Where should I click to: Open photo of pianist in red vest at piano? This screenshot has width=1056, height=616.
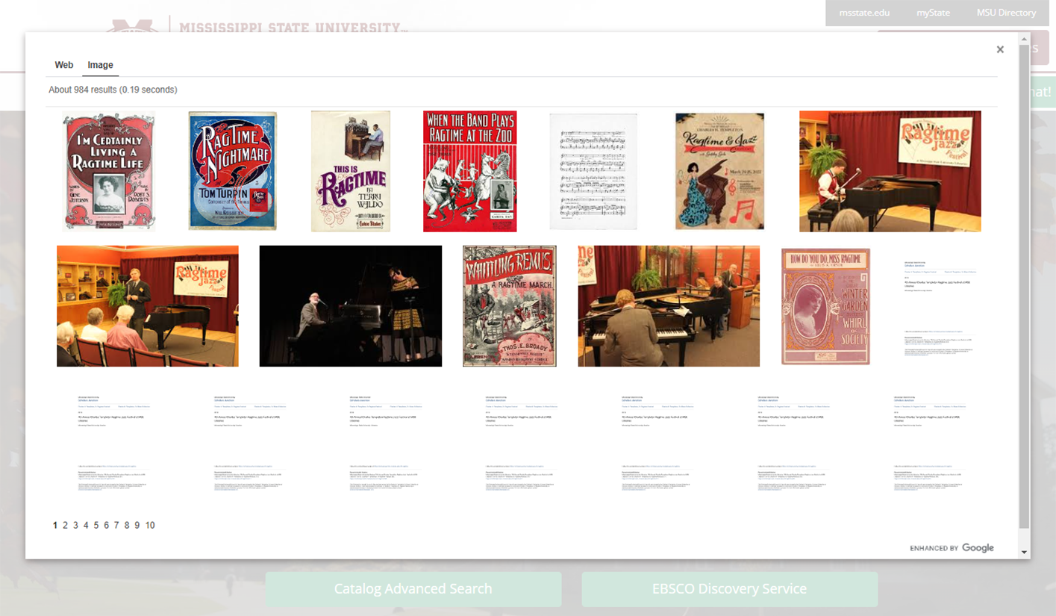[x=890, y=172]
